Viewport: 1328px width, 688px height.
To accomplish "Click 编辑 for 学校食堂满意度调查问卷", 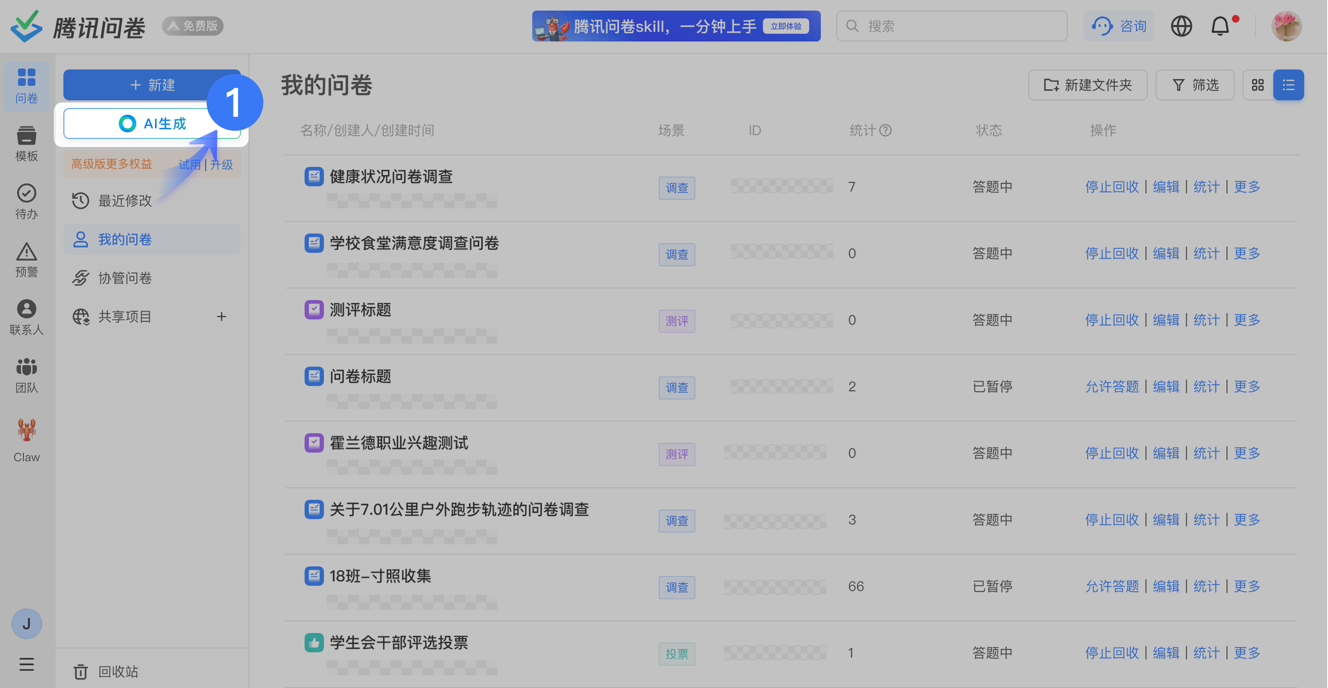I will 1166,253.
